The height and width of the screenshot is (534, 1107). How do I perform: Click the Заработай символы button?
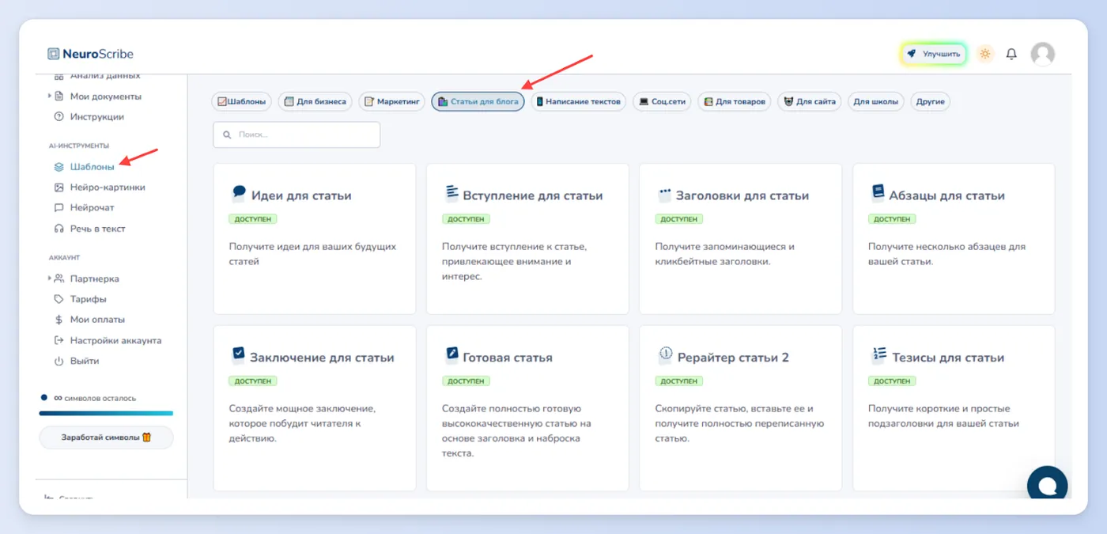pyautogui.click(x=106, y=437)
